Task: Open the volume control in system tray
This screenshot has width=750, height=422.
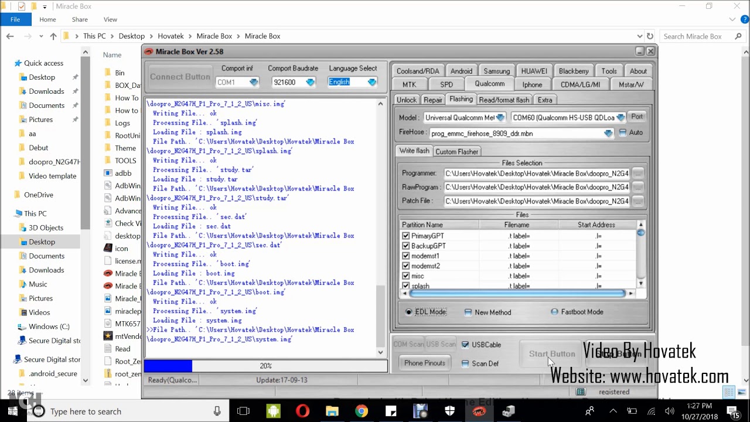Action: point(670,411)
